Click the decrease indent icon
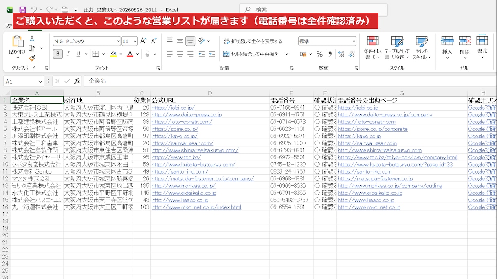The width and height of the screenshot is (497, 279). point(201,54)
